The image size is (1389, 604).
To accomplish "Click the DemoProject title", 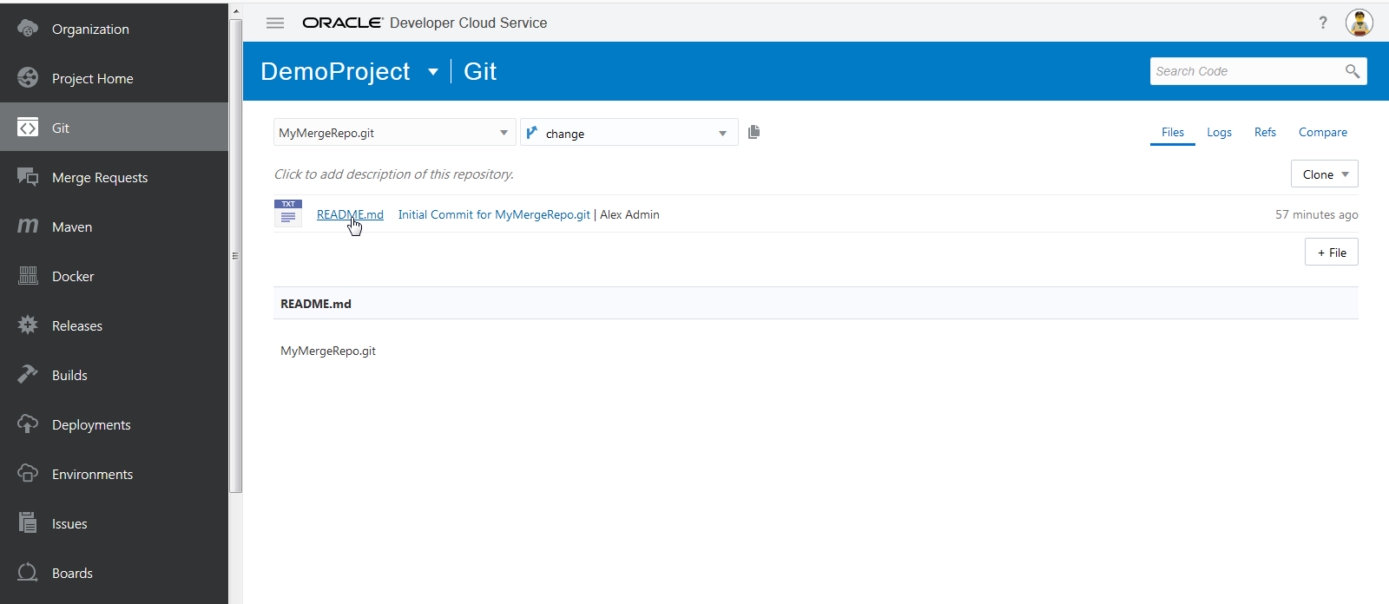I will [335, 71].
